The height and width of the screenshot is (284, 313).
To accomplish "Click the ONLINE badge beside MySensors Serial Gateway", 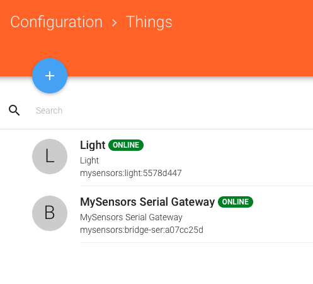I will coord(236,202).
